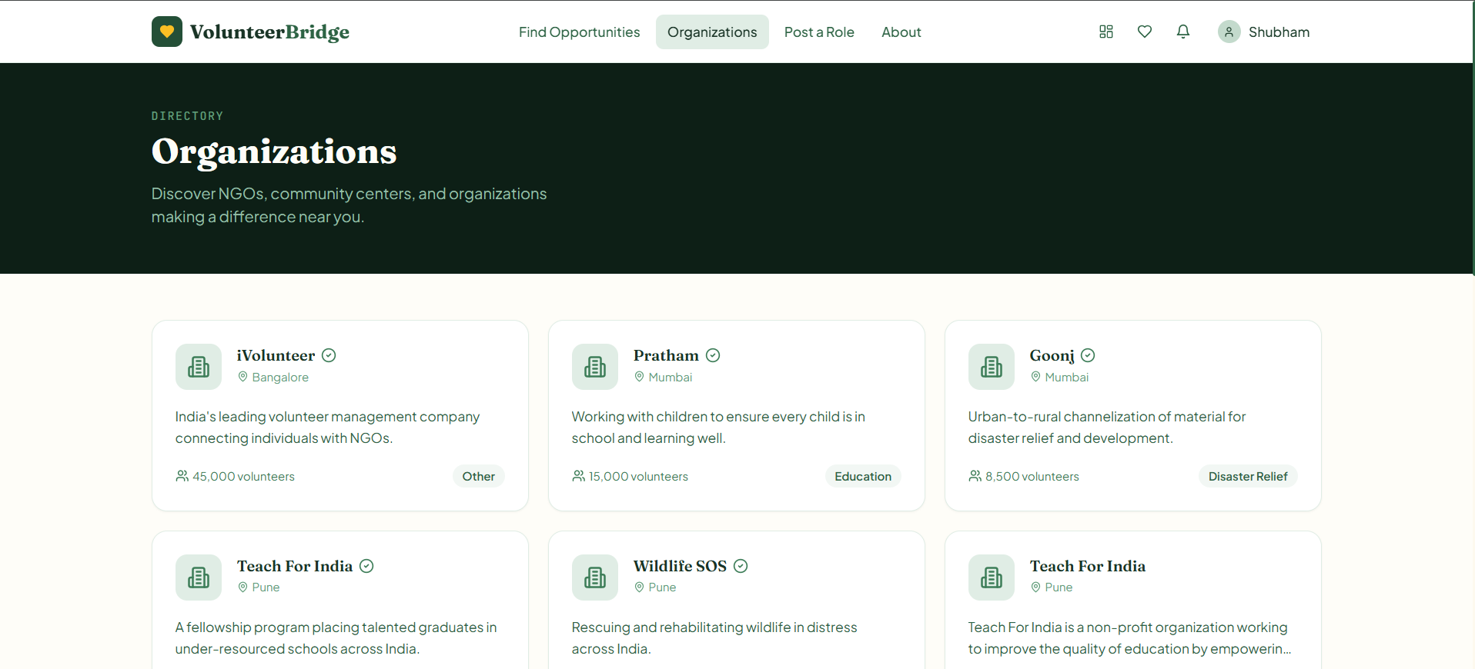Screen dimensions: 1475x669
Task: Open the About page
Action: (901, 32)
